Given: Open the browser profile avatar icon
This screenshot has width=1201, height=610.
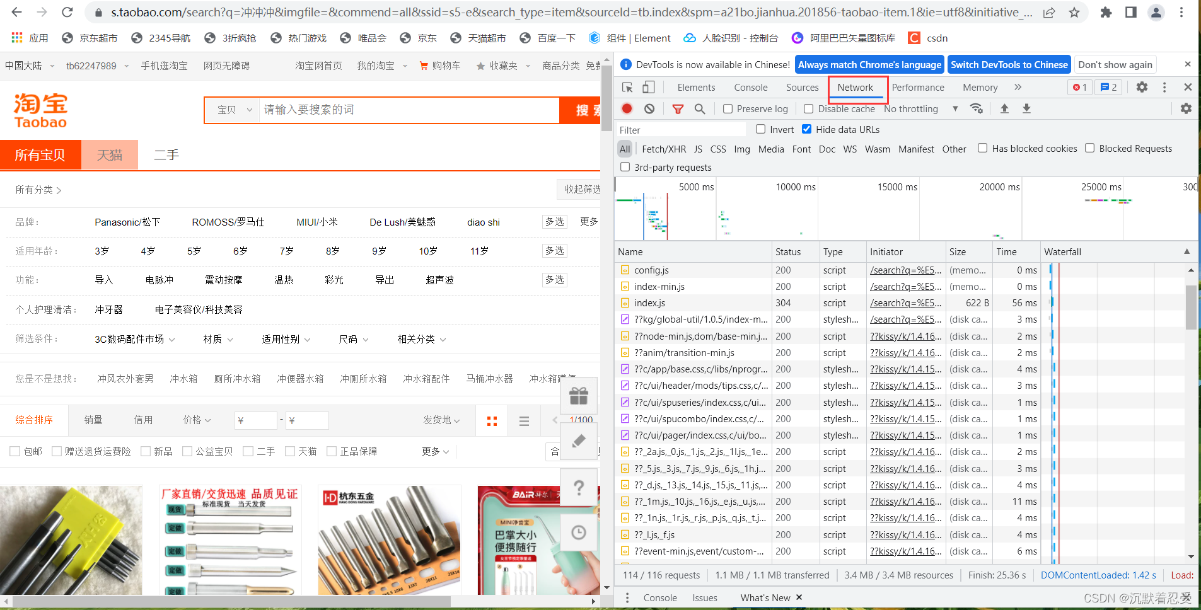Looking at the screenshot, I should point(1156,13).
